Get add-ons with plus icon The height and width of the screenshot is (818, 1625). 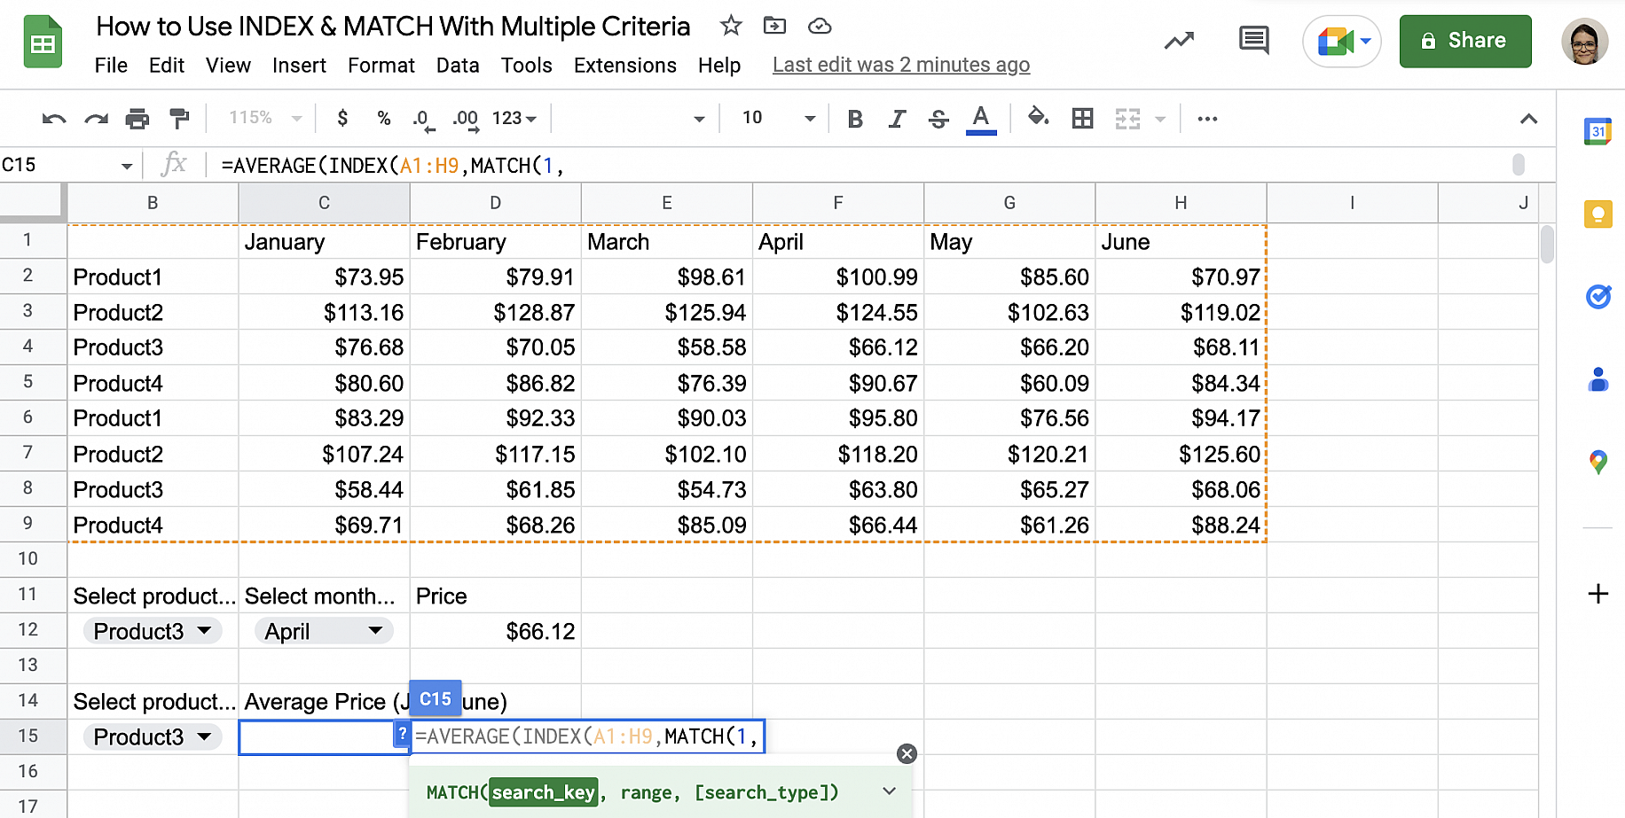(1598, 593)
